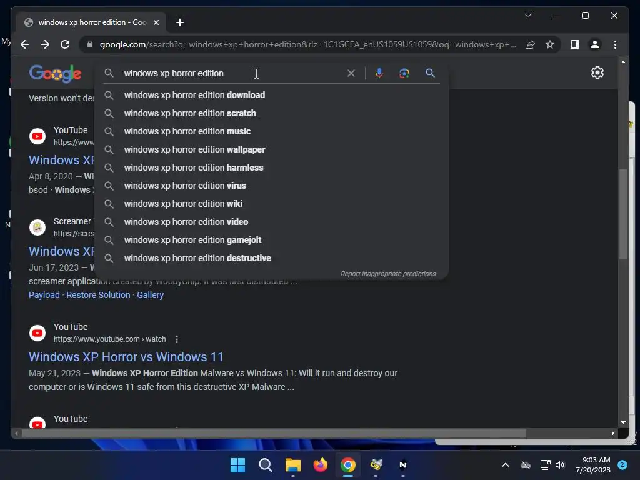Viewport: 640px width, 480px height.
Task: Choose suggestion 'windows xp horror edition gamejolt'
Action: [271, 240]
